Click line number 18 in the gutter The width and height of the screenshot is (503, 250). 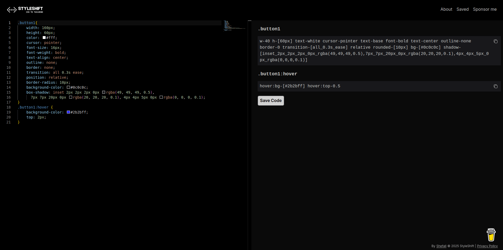point(9,107)
